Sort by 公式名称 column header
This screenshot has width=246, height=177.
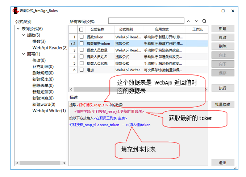coord(97,29)
